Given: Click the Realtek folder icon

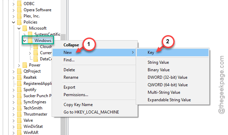Looking at the screenshot, I should point(19,77).
